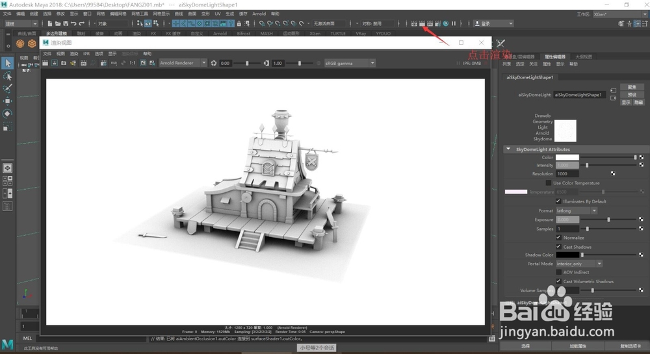Activate the Lasso select tool
Screen dimensions: 650x354
[x=7, y=76]
